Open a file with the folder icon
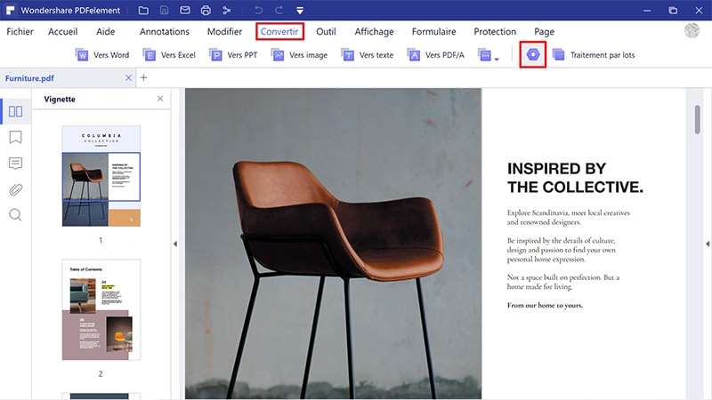 pos(143,10)
